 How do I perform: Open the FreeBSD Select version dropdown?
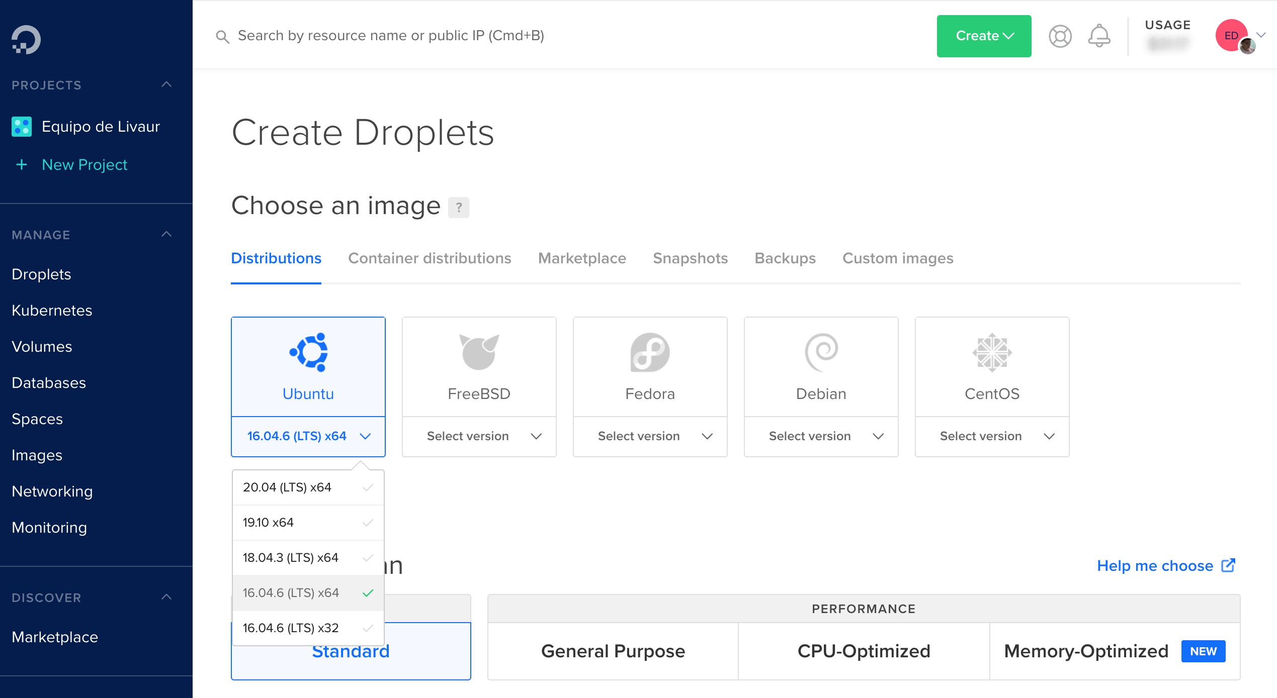click(x=479, y=436)
